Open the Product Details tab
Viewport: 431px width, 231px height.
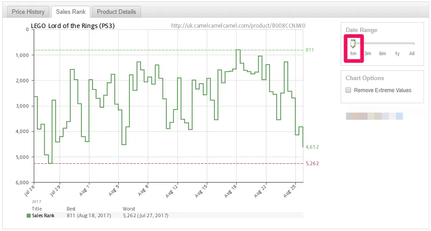[116, 12]
